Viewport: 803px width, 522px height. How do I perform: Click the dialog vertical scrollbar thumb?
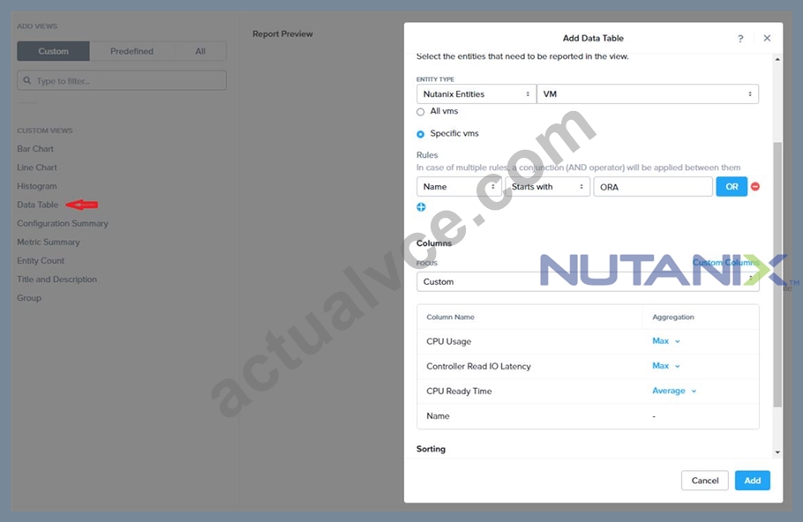[777, 274]
